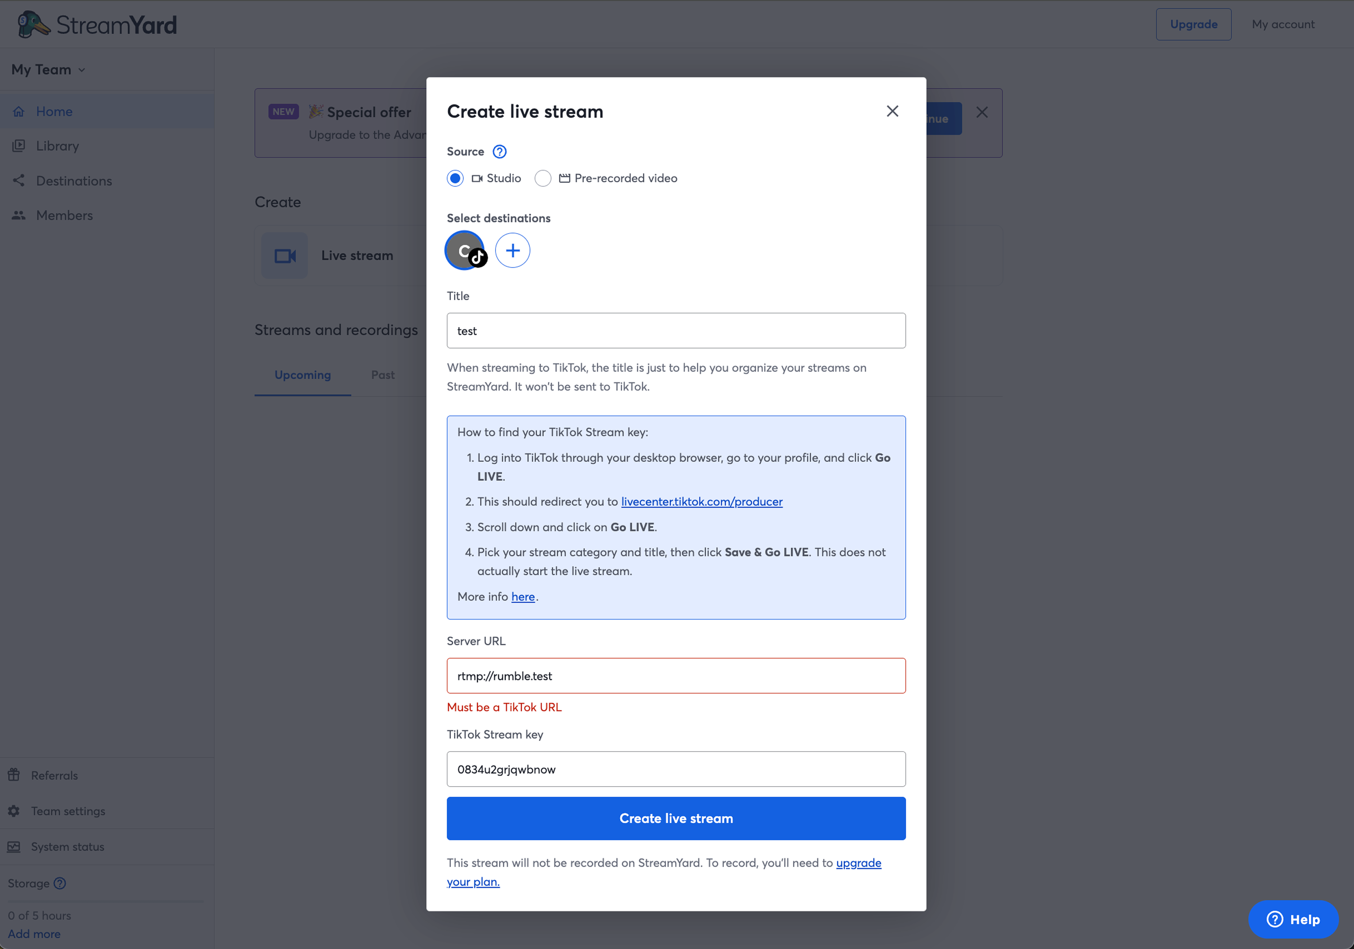Choose the Pre-recorded video radio option

click(x=542, y=178)
